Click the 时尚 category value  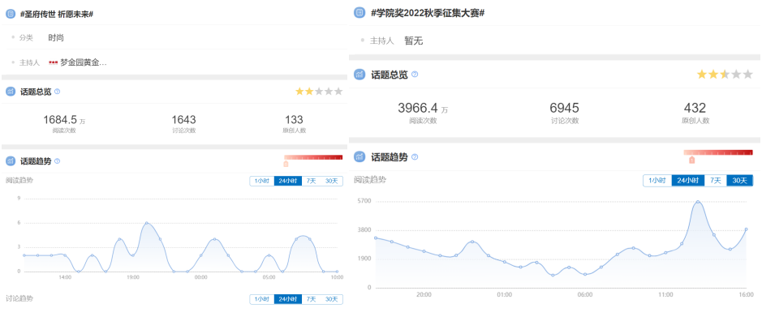click(x=56, y=38)
